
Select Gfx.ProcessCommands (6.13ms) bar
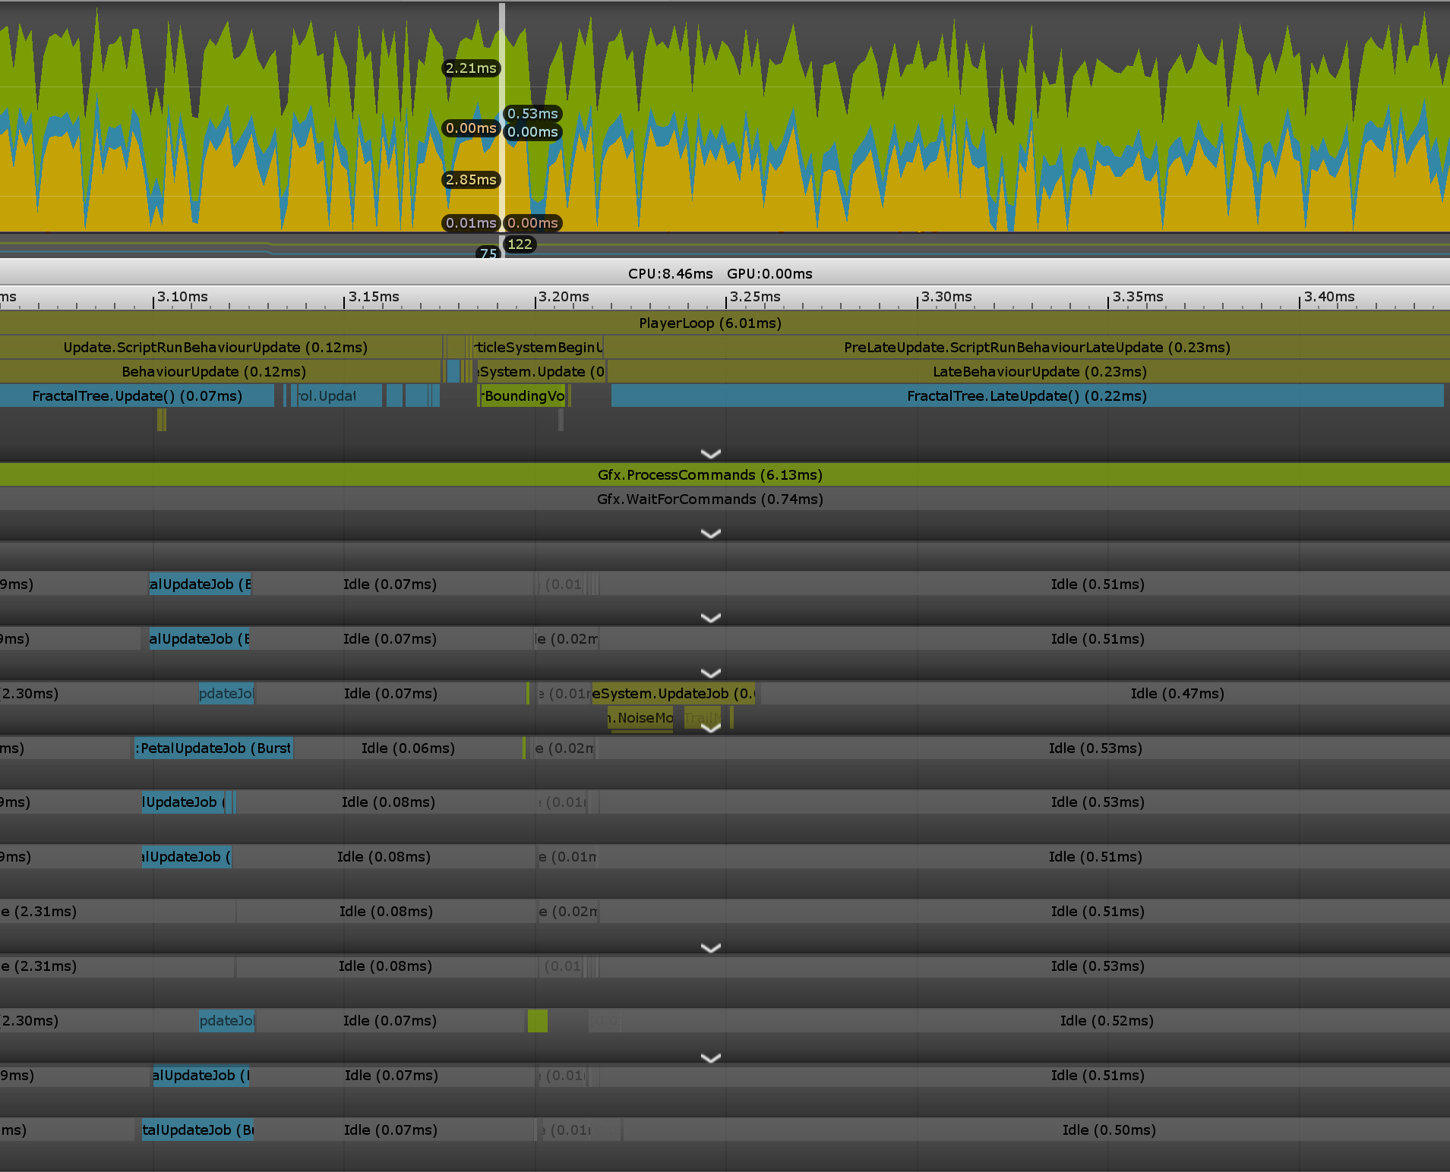point(709,475)
